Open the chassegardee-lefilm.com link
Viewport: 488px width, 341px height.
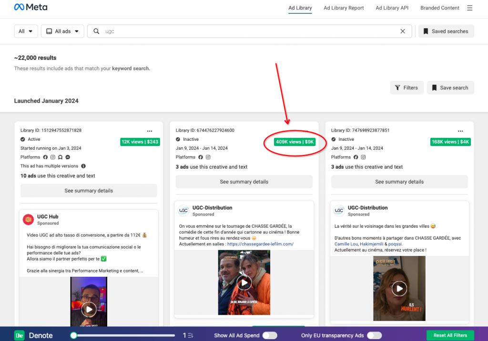point(261,243)
